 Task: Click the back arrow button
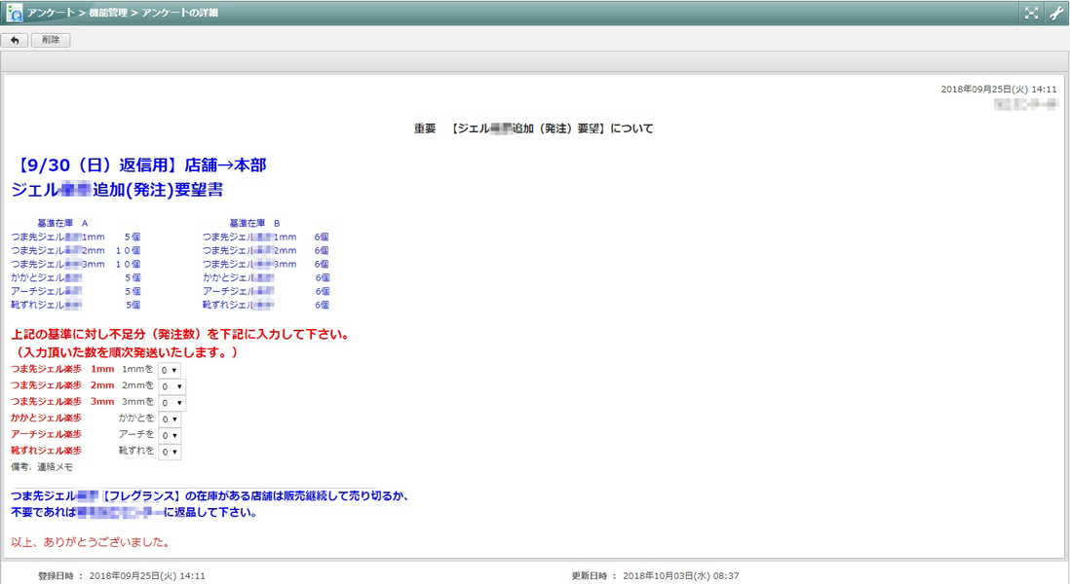(15, 40)
